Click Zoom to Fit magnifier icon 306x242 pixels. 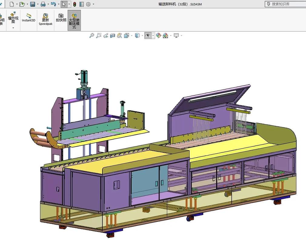coord(92,36)
